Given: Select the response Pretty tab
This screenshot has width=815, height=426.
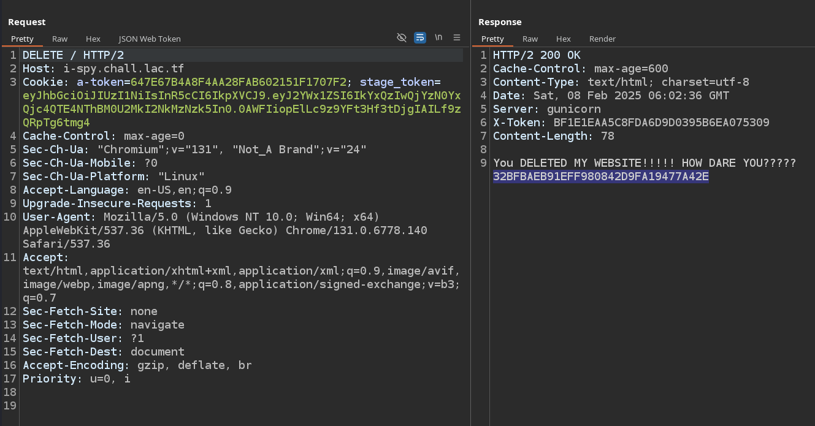Looking at the screenshot, I should 492,39.
